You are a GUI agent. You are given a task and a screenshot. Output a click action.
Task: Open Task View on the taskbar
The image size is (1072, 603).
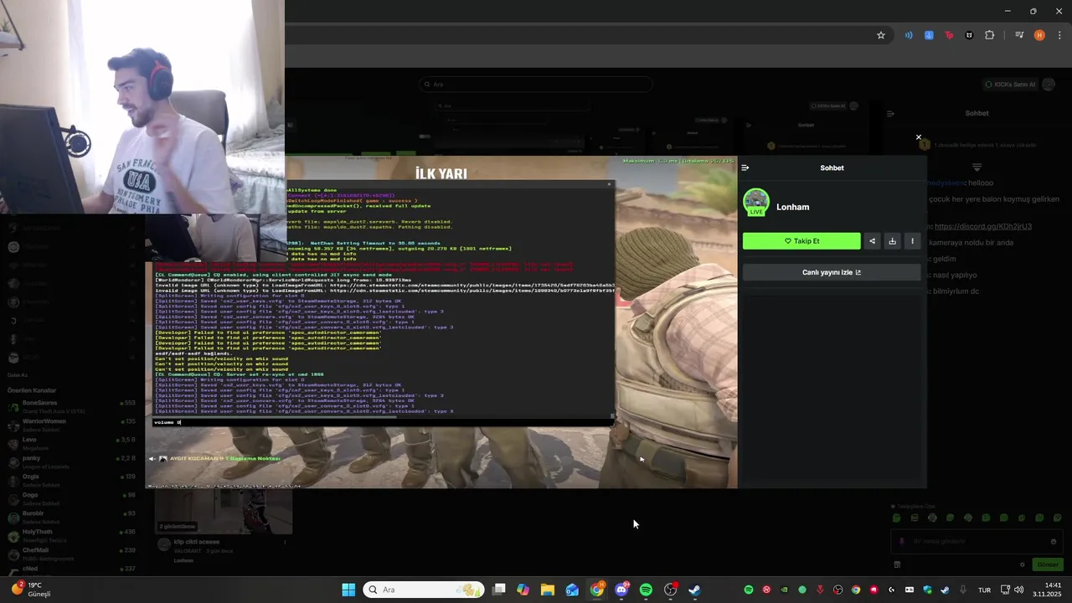point(499,590)
